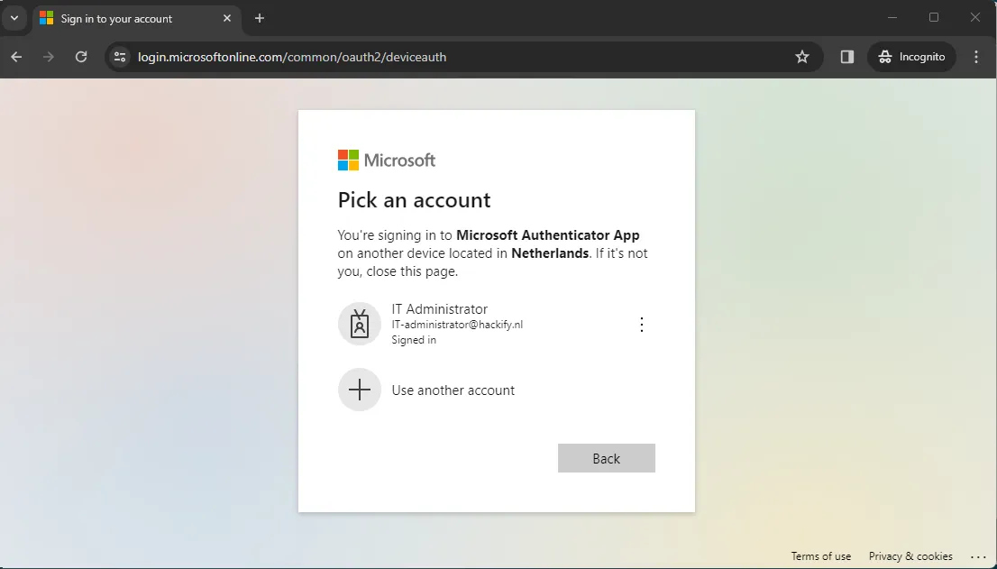
Task: Open account options for IT Administrator
Action: pos(642,324)
